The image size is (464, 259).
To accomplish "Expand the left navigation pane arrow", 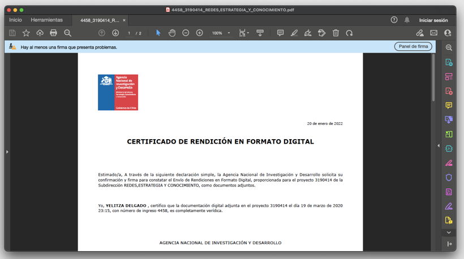I will (x=7, y=152).
